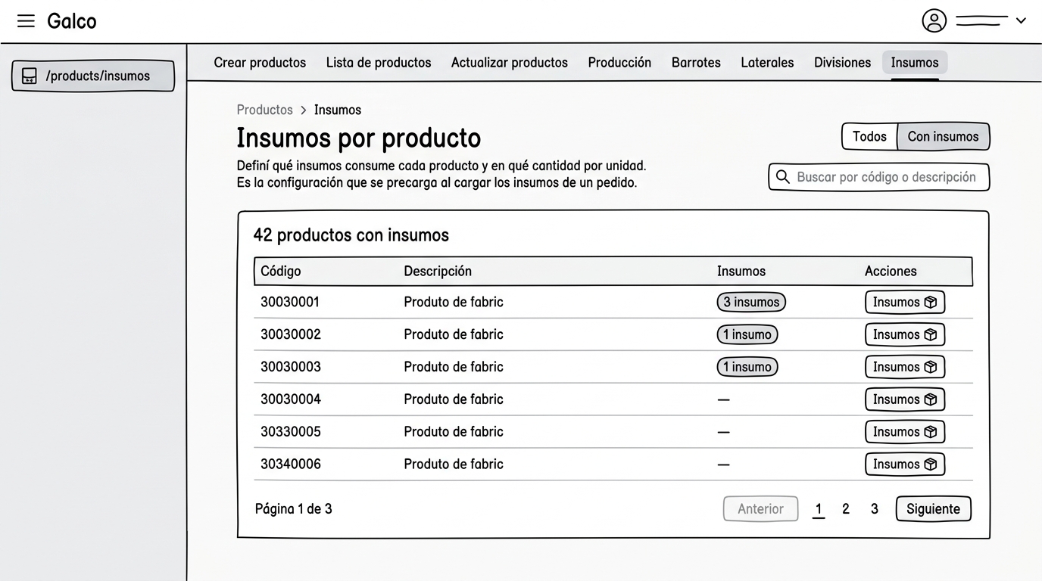Click the 3 insumos badge

point(751,302)
